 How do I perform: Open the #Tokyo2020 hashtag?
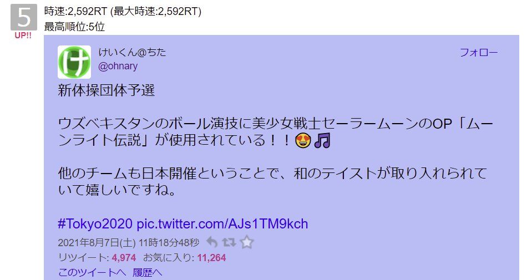95,224
